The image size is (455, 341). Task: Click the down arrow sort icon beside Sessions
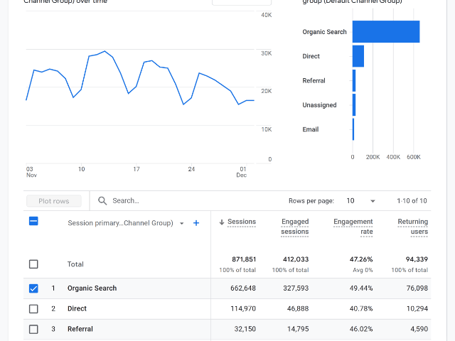tap(222, 222)
